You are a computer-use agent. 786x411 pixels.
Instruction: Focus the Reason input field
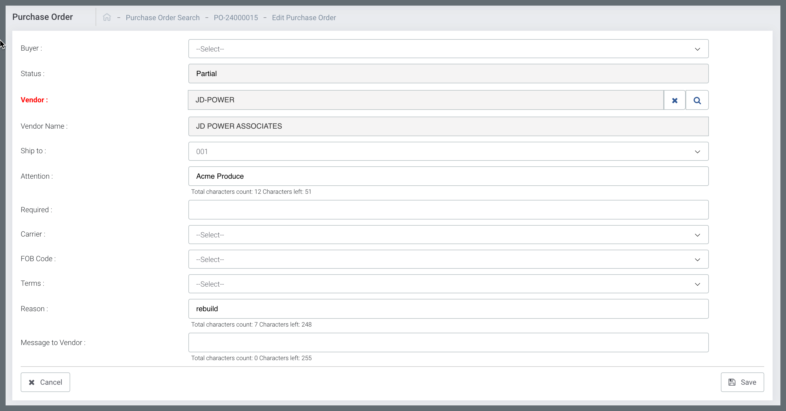click(x=448, y=309)
